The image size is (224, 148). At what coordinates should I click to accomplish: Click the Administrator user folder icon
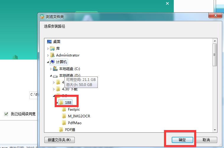point(52,55)
